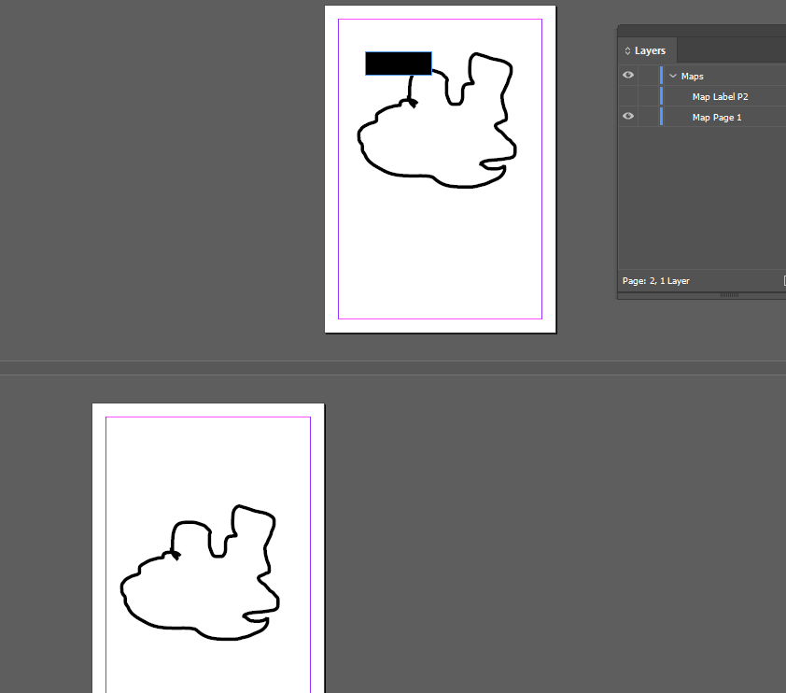Image resolution: width=786 pixels, height=693 pixels.
Task: Select the black label rectangle on the top page
Action: pos(398,63)
